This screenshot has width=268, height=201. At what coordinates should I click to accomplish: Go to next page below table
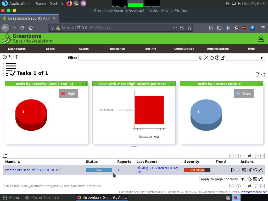click(x=257, y=186)
